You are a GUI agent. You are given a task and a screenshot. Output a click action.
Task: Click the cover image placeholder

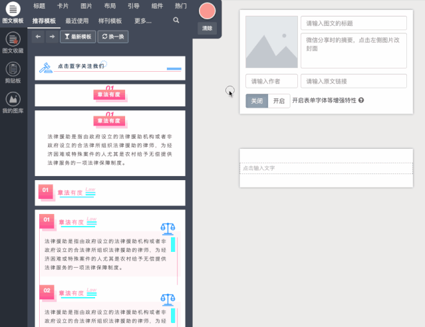(271, 42)
